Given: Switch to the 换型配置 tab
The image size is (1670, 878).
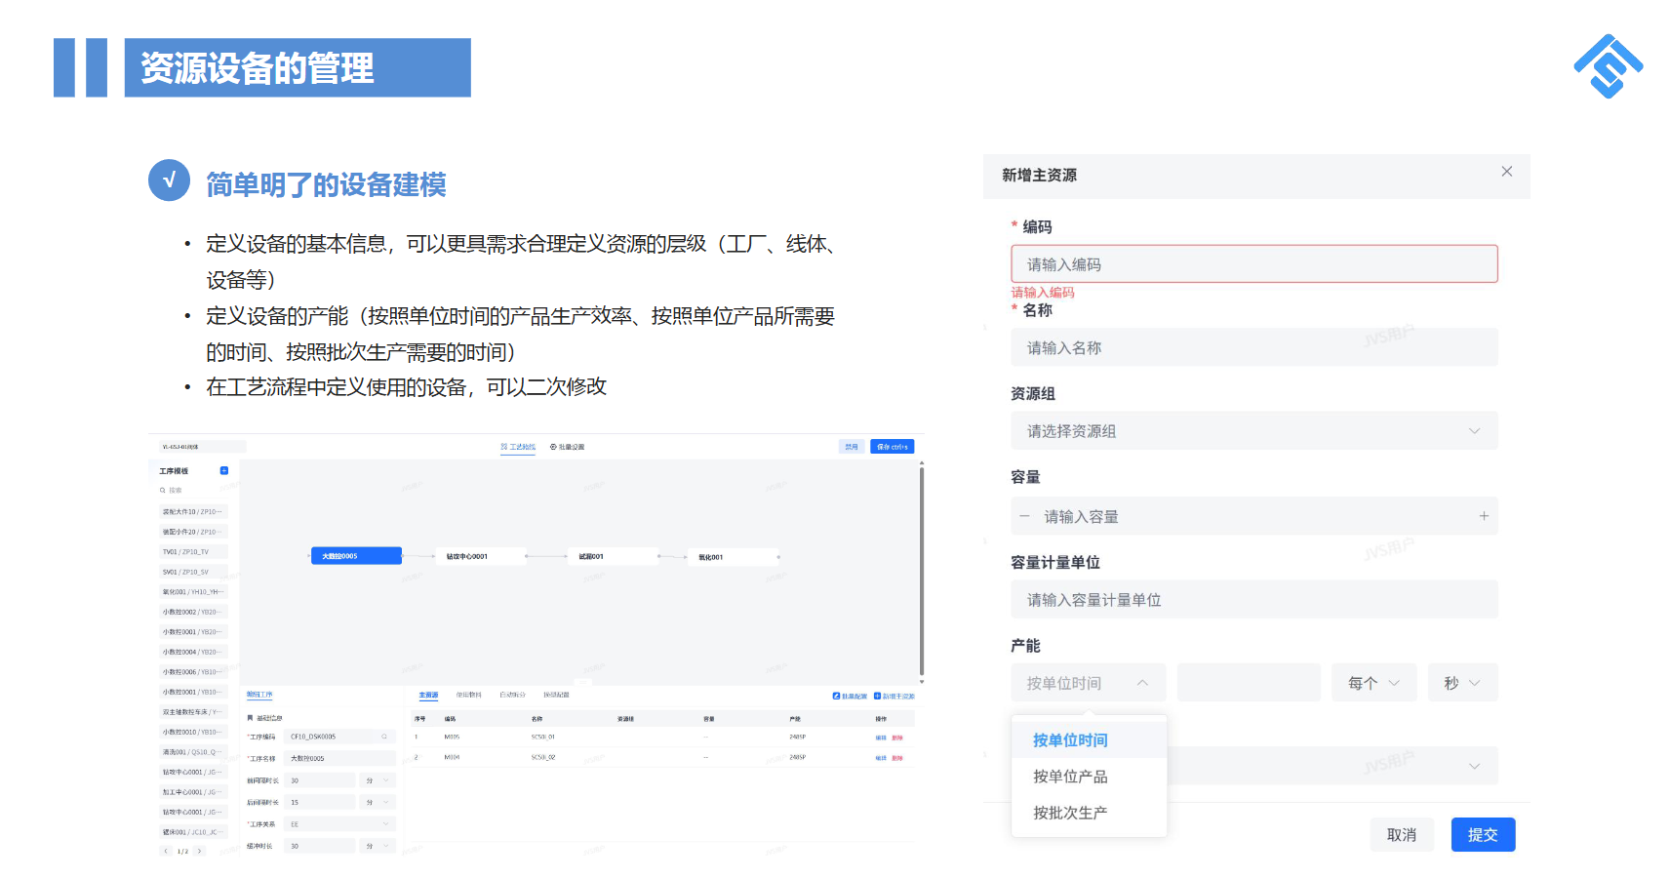Looking at the screenshot, I should (556, 696).
